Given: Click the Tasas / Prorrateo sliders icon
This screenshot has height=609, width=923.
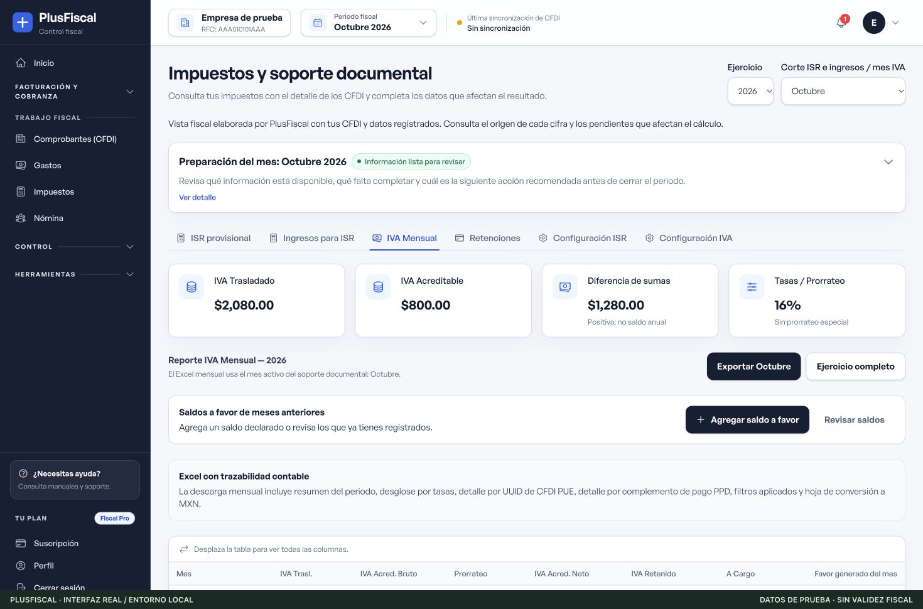Looking at the screenshot, I should click(752, 287).
